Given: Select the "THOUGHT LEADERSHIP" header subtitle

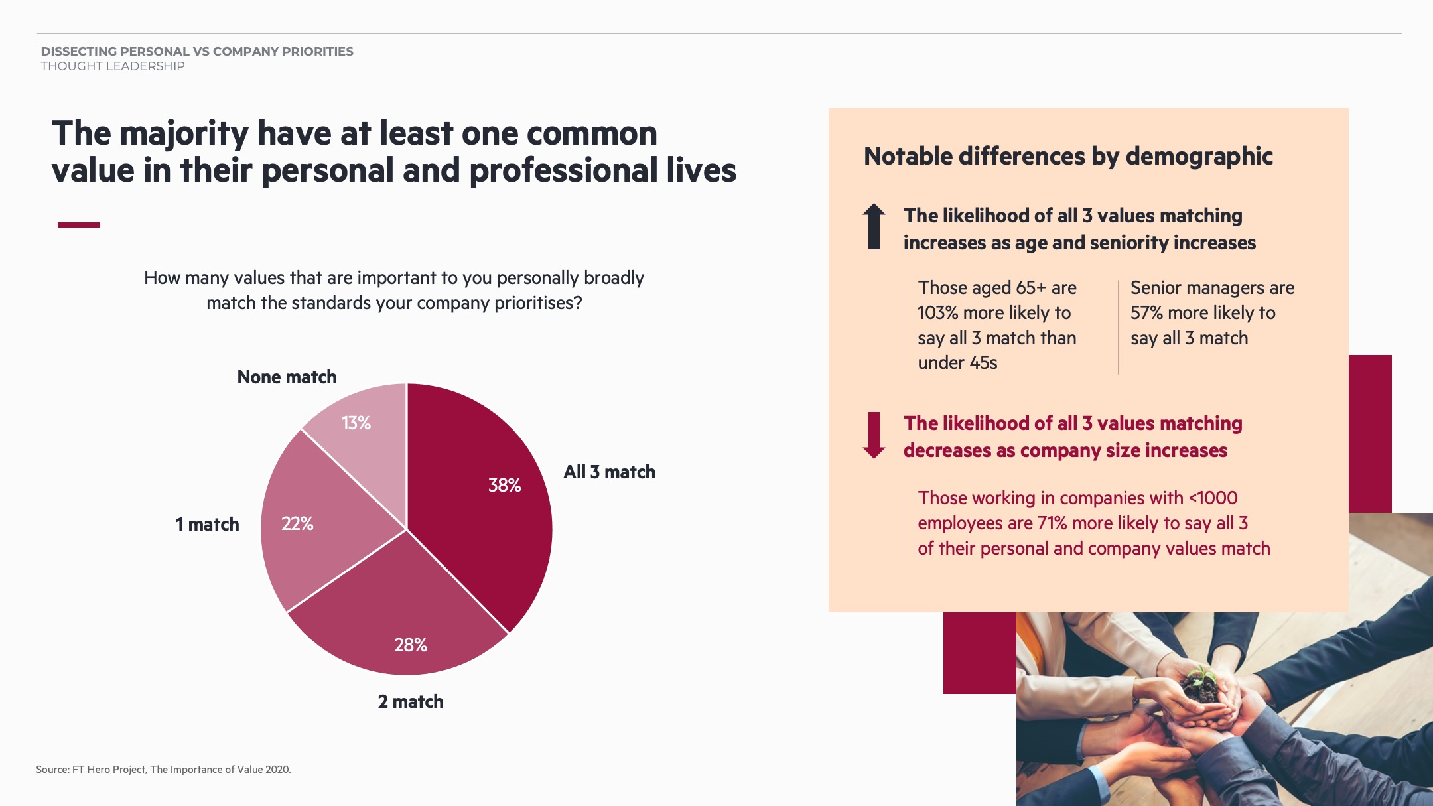Looking at the screenshot, I should coord(113,66).
